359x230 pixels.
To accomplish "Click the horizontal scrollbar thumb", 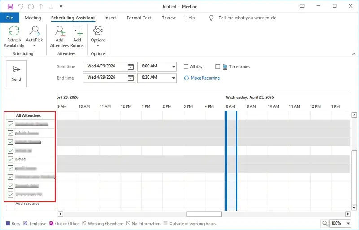I will pyautogui.click(x=204, y=214).
